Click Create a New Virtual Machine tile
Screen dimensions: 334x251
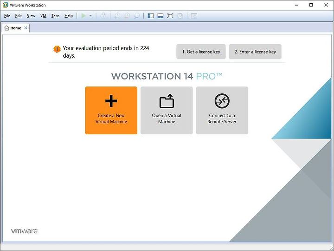[x=111, y=110]
